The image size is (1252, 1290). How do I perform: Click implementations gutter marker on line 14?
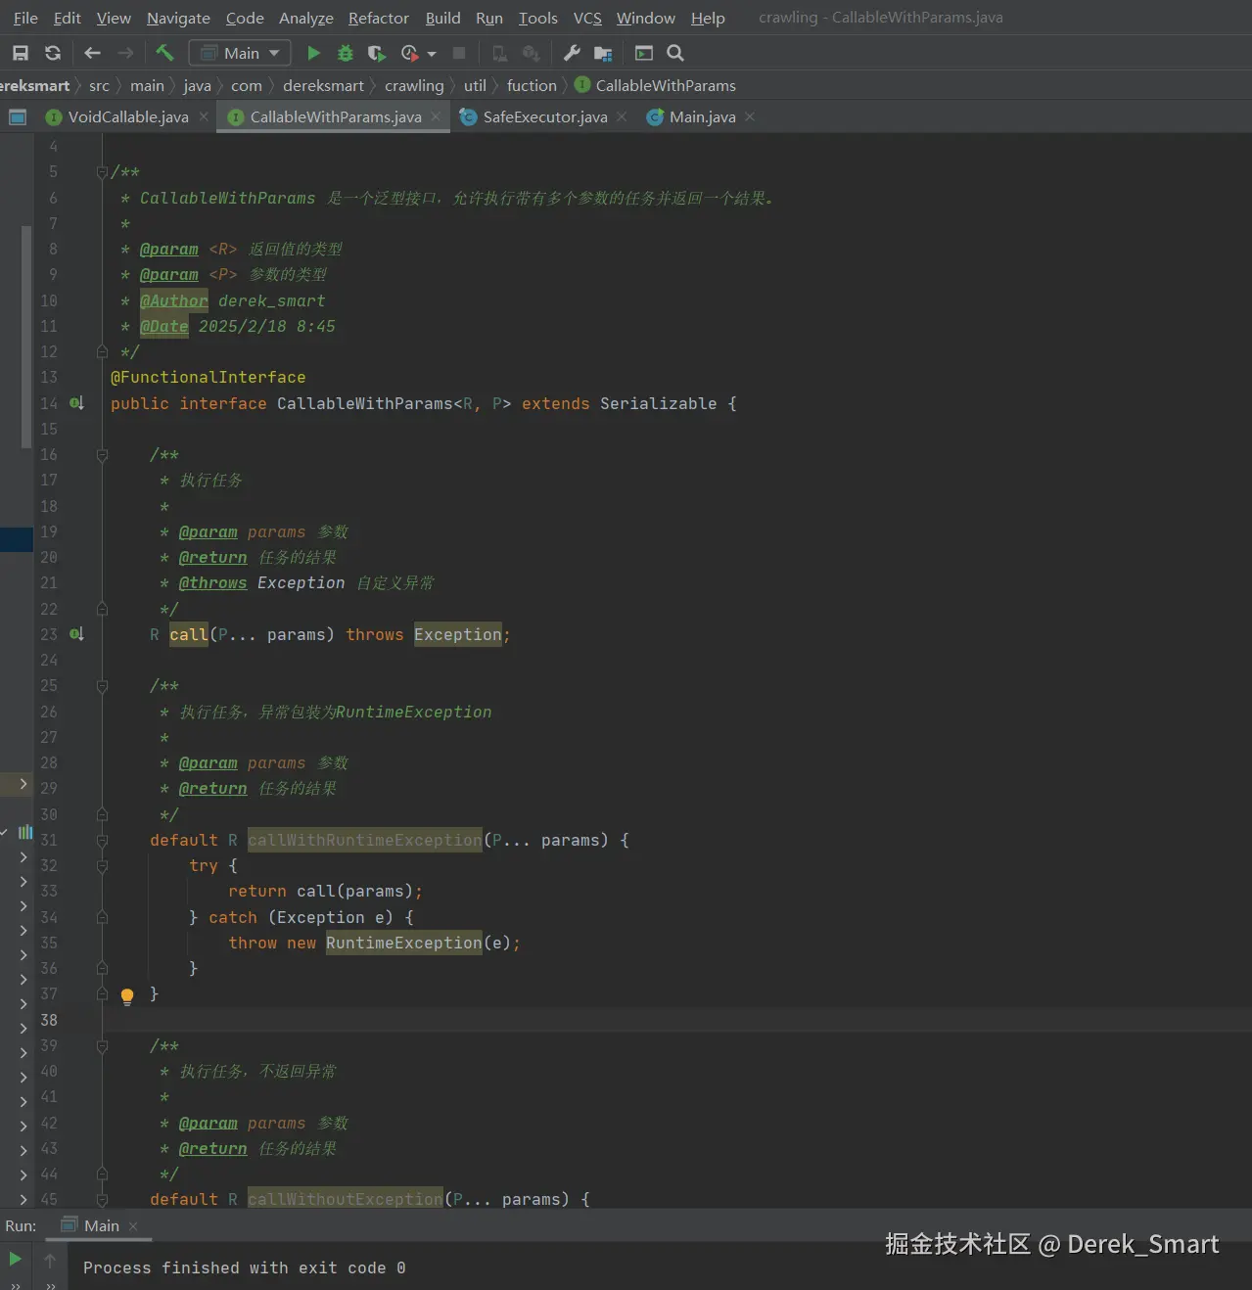click(x=76, y=403)
